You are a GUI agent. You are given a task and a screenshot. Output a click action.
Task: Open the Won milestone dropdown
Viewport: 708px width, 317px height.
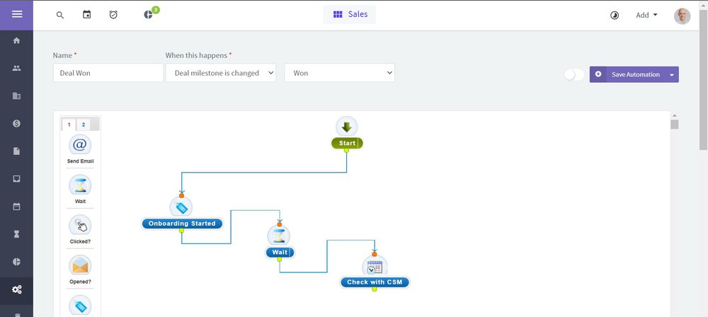(340, 73)
